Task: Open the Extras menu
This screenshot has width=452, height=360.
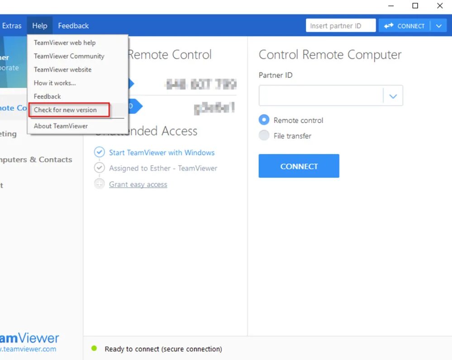Action: coord(11,26)
